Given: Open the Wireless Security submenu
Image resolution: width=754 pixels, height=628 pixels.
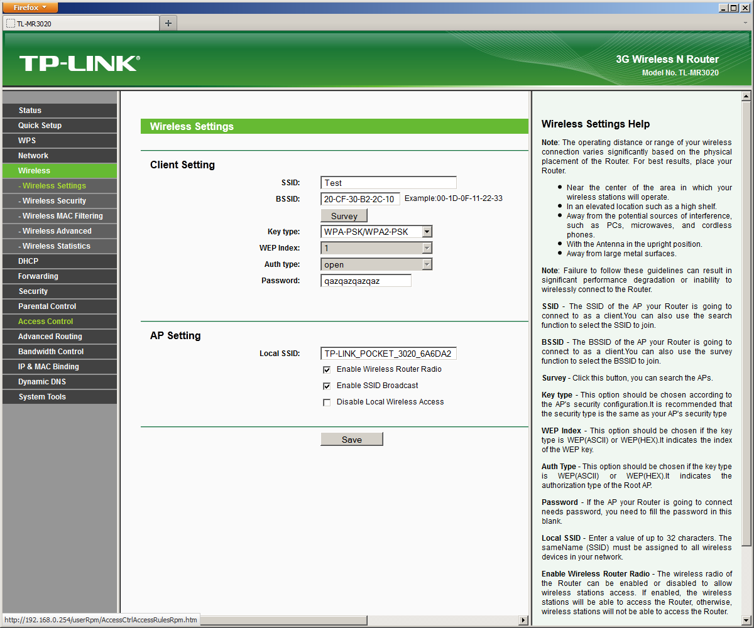Looking at the screenshot, I should 60,201.
